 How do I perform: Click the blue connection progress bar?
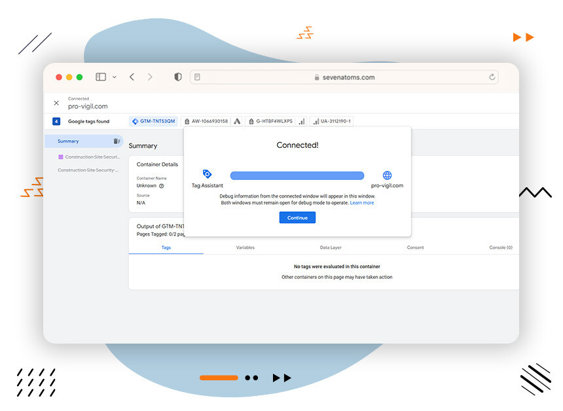pos(297,175)
